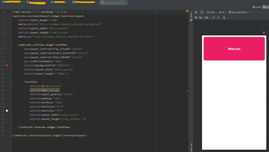This screenshot has height=152, width=269.
Task: Collapse the TextView tag fold marker
Action: 11,82
